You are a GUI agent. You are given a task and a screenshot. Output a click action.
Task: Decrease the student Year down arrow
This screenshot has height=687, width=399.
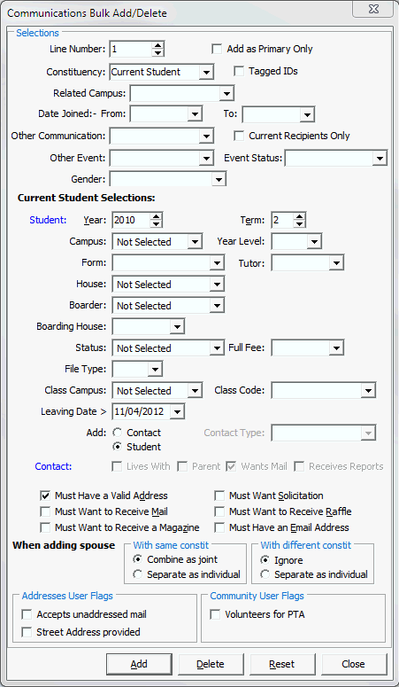156,224
